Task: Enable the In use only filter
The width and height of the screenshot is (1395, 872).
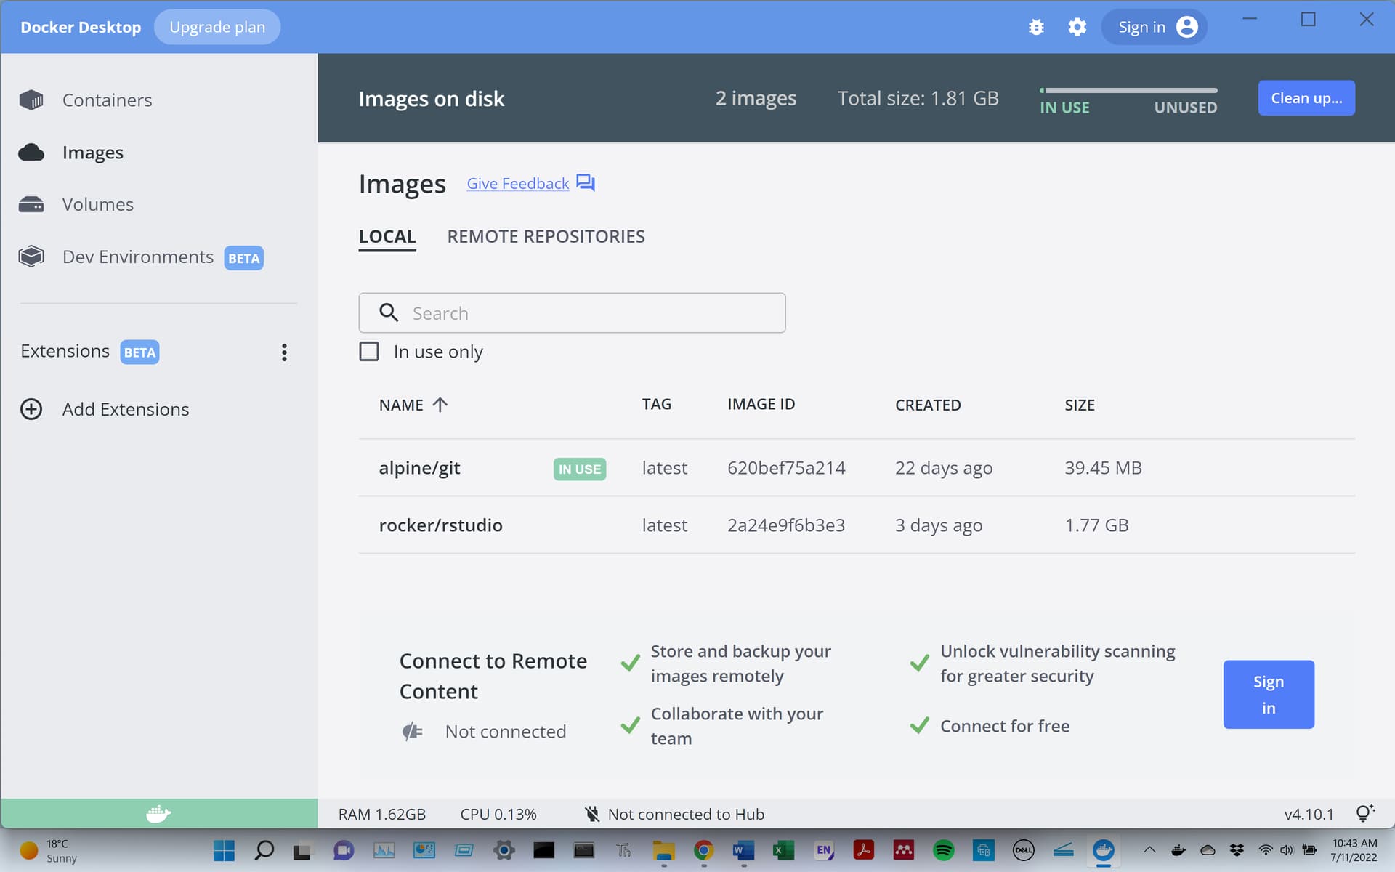Action: (369, 351)
